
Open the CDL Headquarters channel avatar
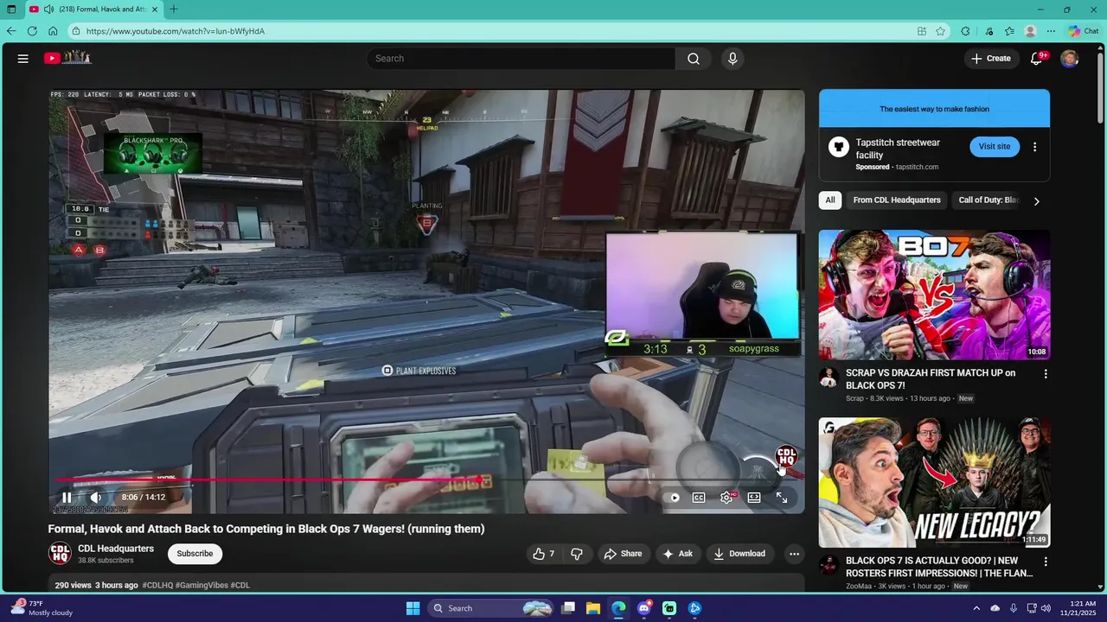60,554
